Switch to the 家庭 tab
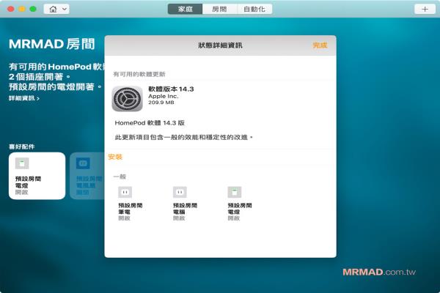Image resolution: width=440 pixels, height=293 pixels. pos(185,9)
